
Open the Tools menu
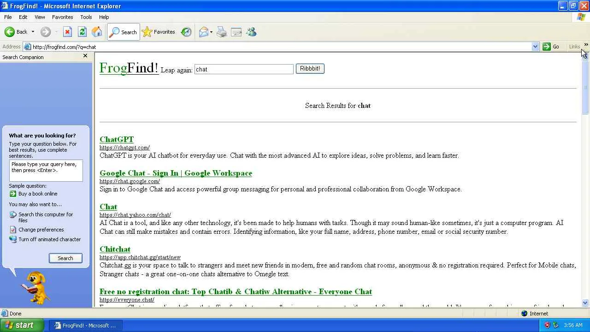coord(86,17)
